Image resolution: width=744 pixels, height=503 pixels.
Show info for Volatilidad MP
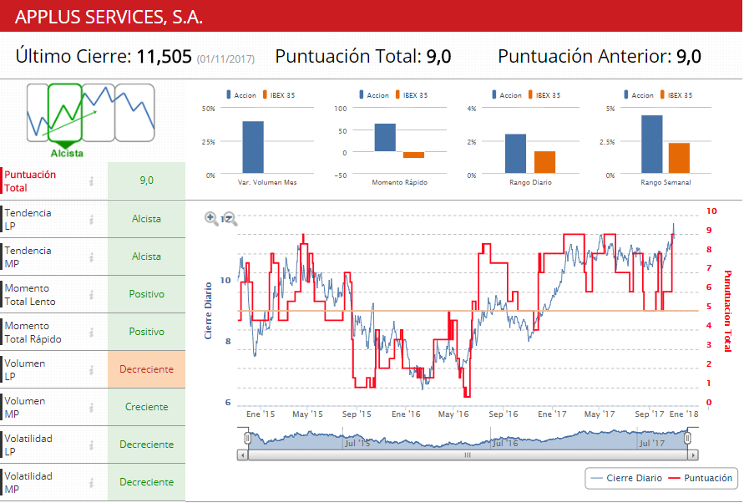[93, 483]
